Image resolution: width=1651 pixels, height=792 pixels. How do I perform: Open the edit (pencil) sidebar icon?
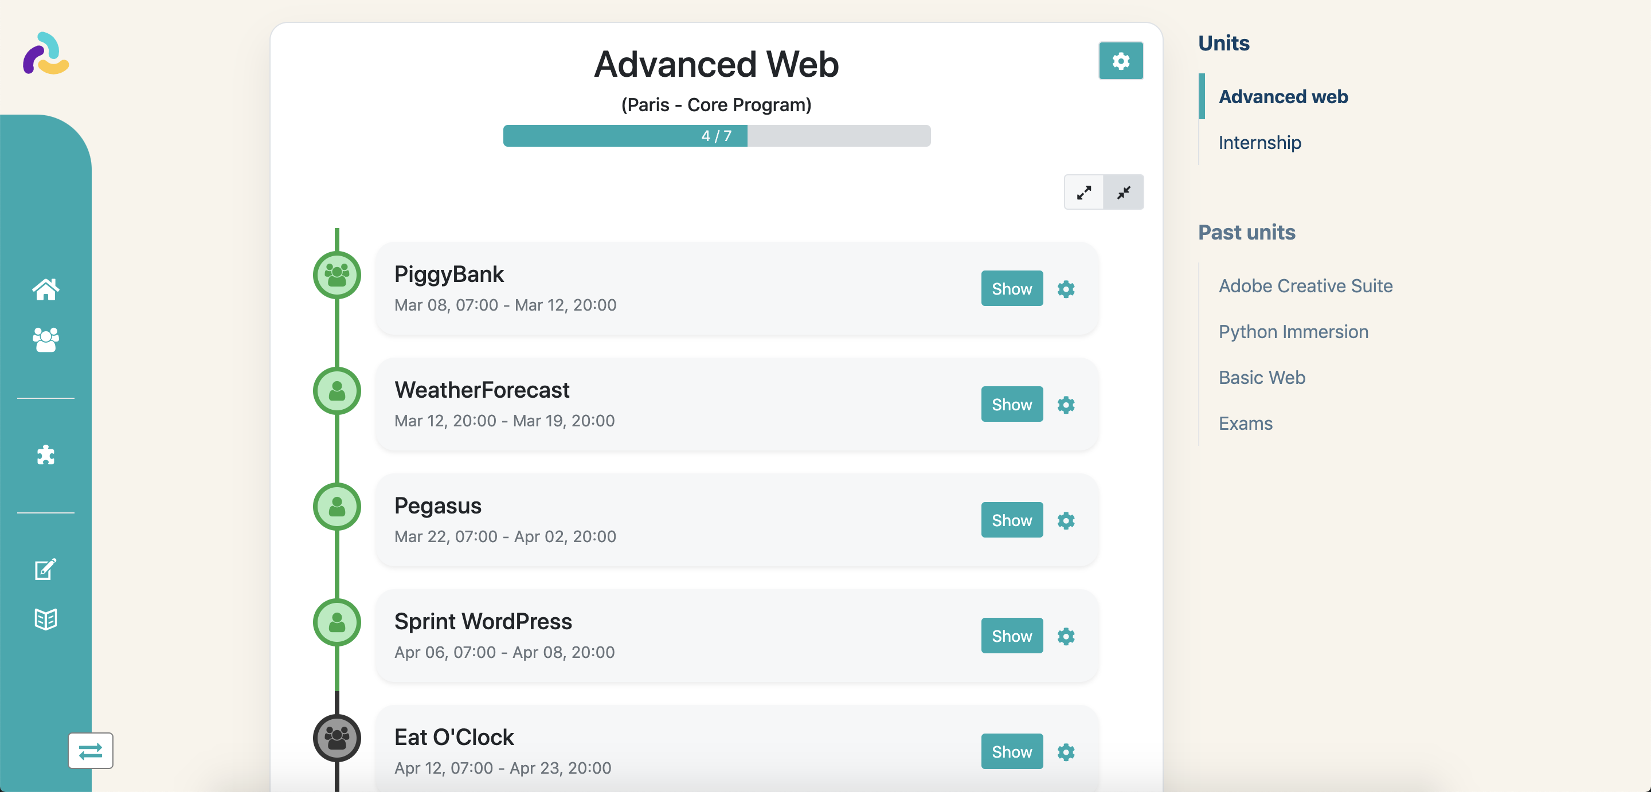point(45,569)
